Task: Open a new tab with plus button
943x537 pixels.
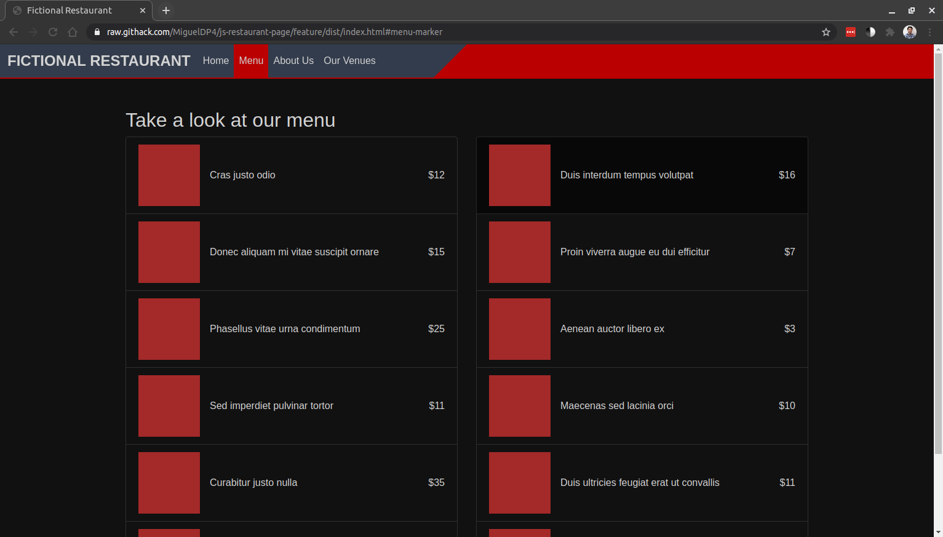Action: [166, 10]
